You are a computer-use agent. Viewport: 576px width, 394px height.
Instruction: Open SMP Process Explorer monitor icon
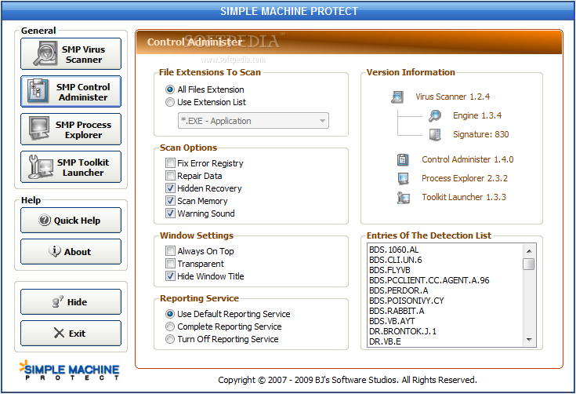click(x=39, y=129)
